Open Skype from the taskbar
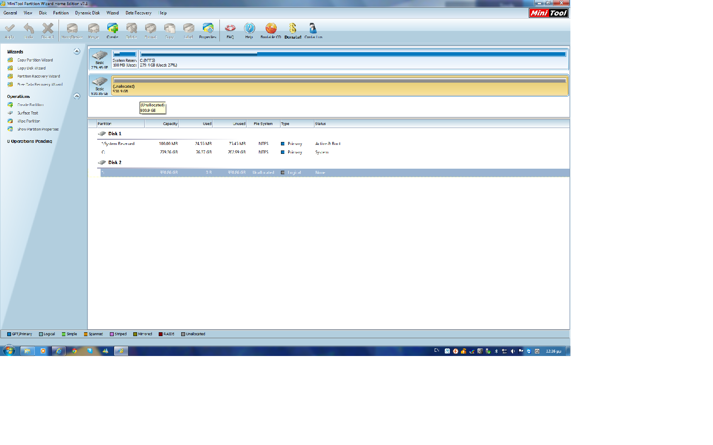 [x=90, y=351]
